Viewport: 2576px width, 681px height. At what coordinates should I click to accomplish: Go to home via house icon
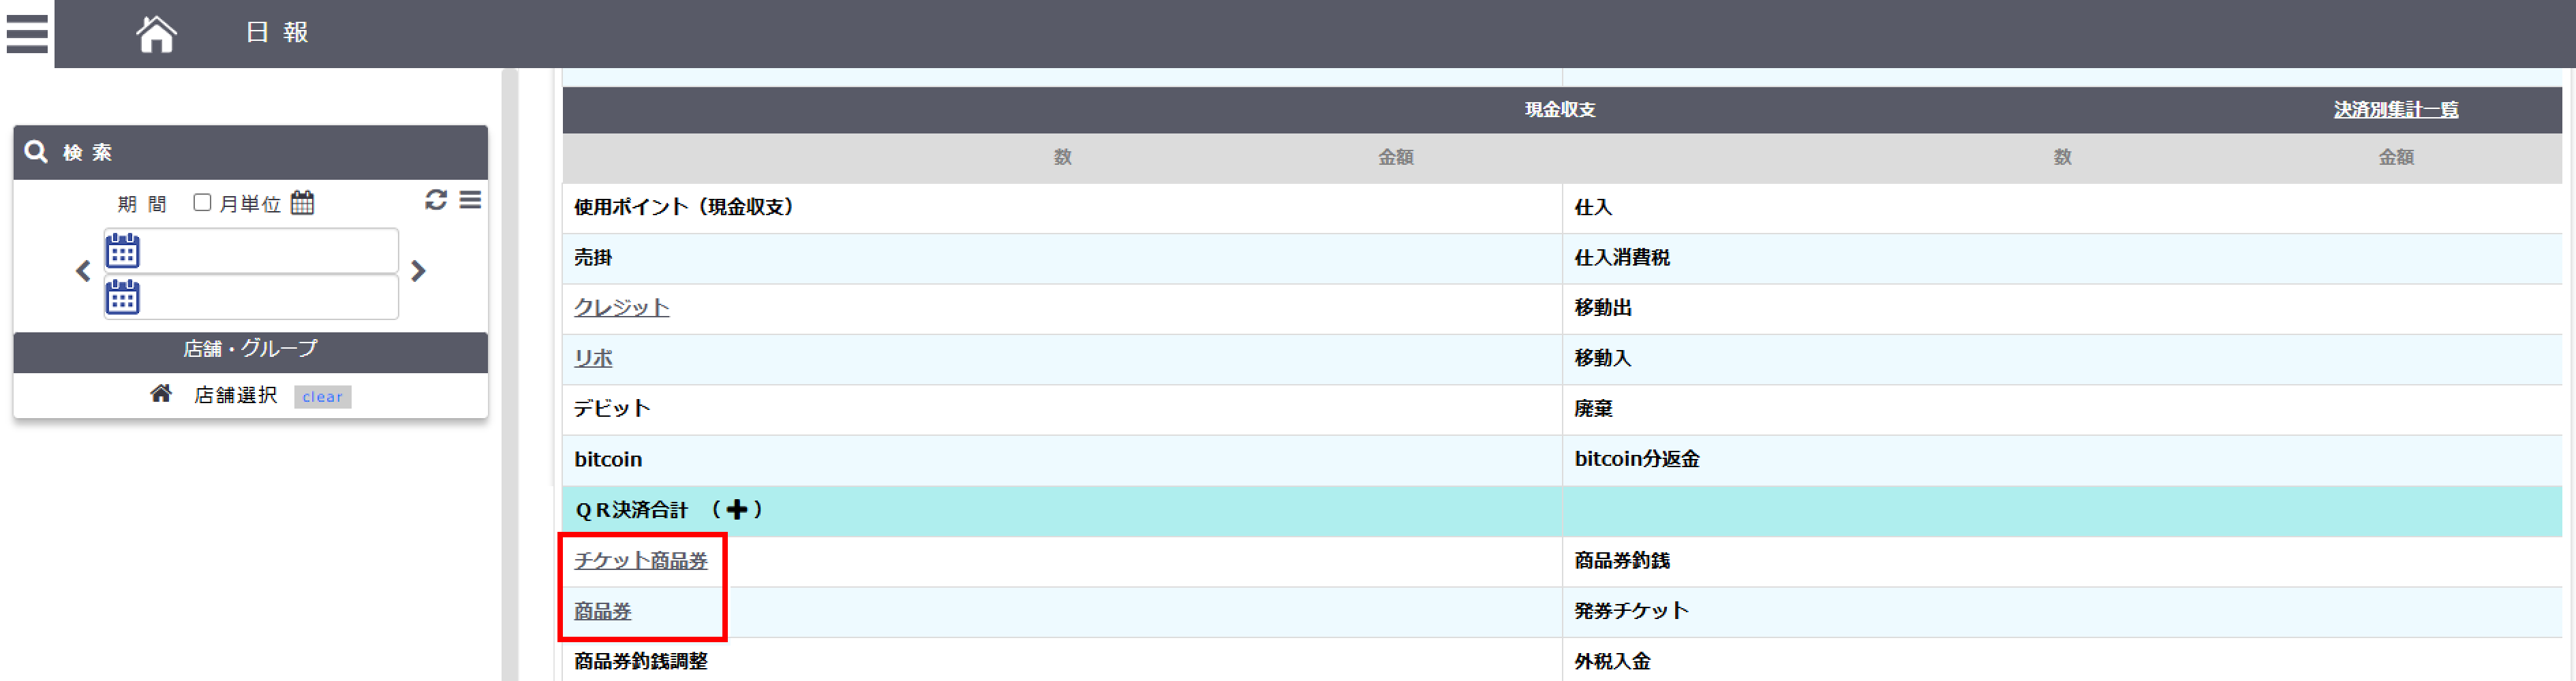point(156,34)
